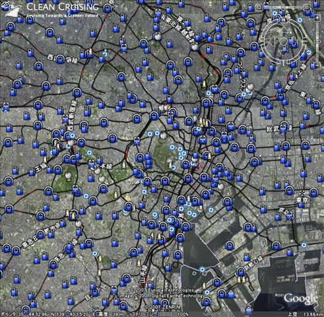This screenshot has width=324, height=317.
Task: Select the train icon on 総武線 label
Action: coord(283,129)
